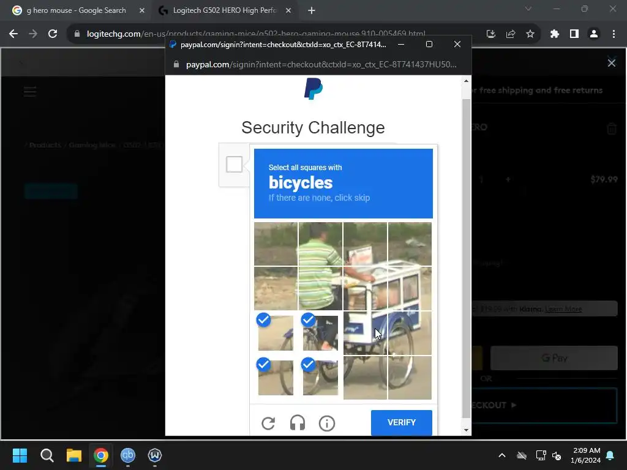Switch to Logitech G502 HERO tab
The height and width of the screenshot is (470, 627).
(x=224, y=10)
